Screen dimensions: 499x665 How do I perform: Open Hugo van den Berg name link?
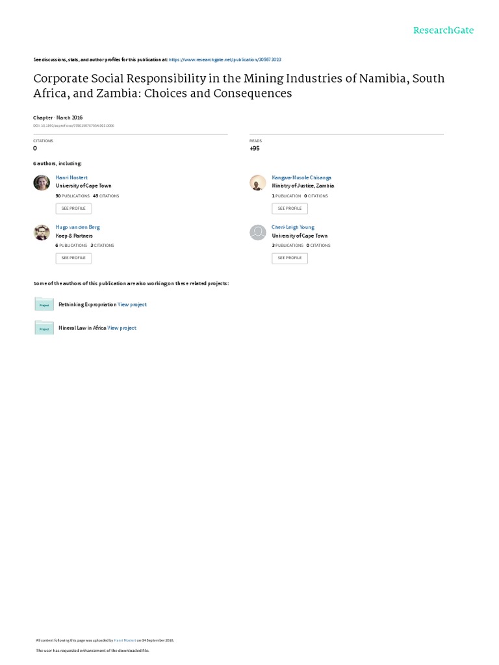pos(78,227)
